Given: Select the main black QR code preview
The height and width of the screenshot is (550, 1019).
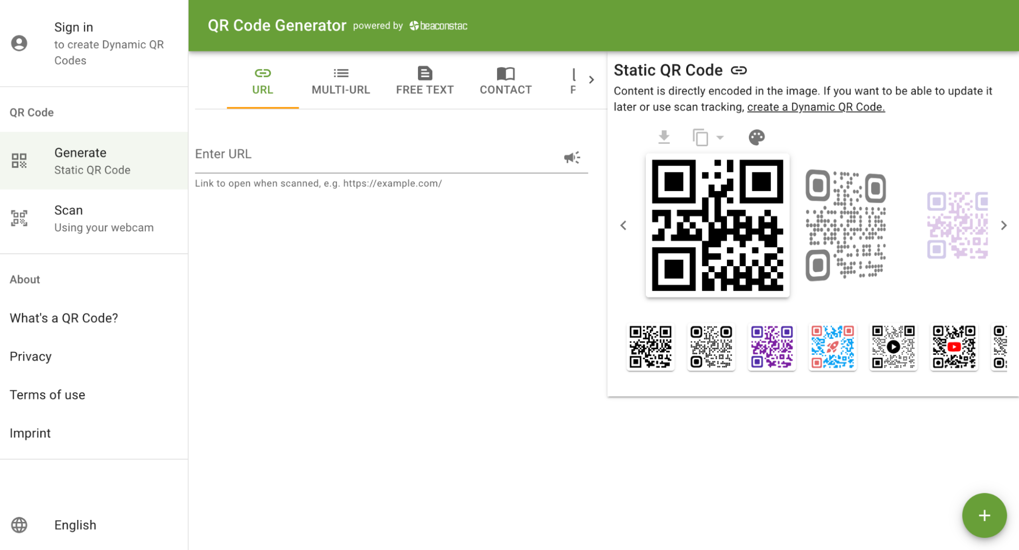Looking at the screenshot, I should 717,225.
